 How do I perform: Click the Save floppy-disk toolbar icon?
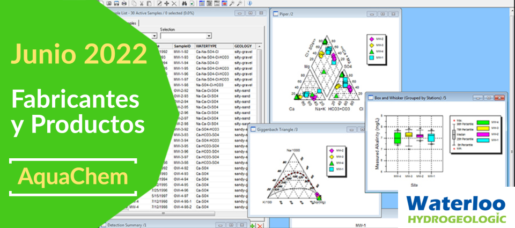(x=116, y=3)
